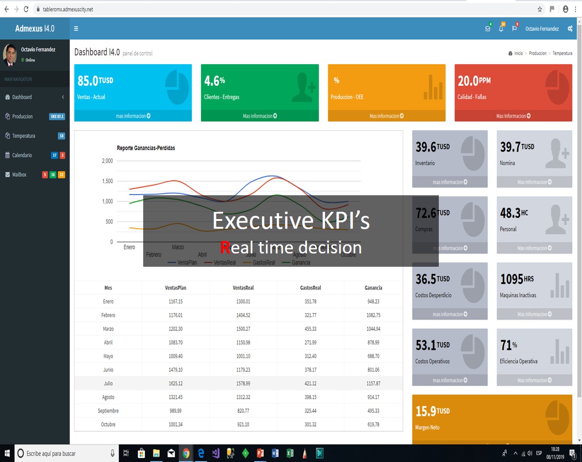Open Chrome from the Windows taskbar
This screenshot has height=462, width=582.
click(x=186, y=453)
